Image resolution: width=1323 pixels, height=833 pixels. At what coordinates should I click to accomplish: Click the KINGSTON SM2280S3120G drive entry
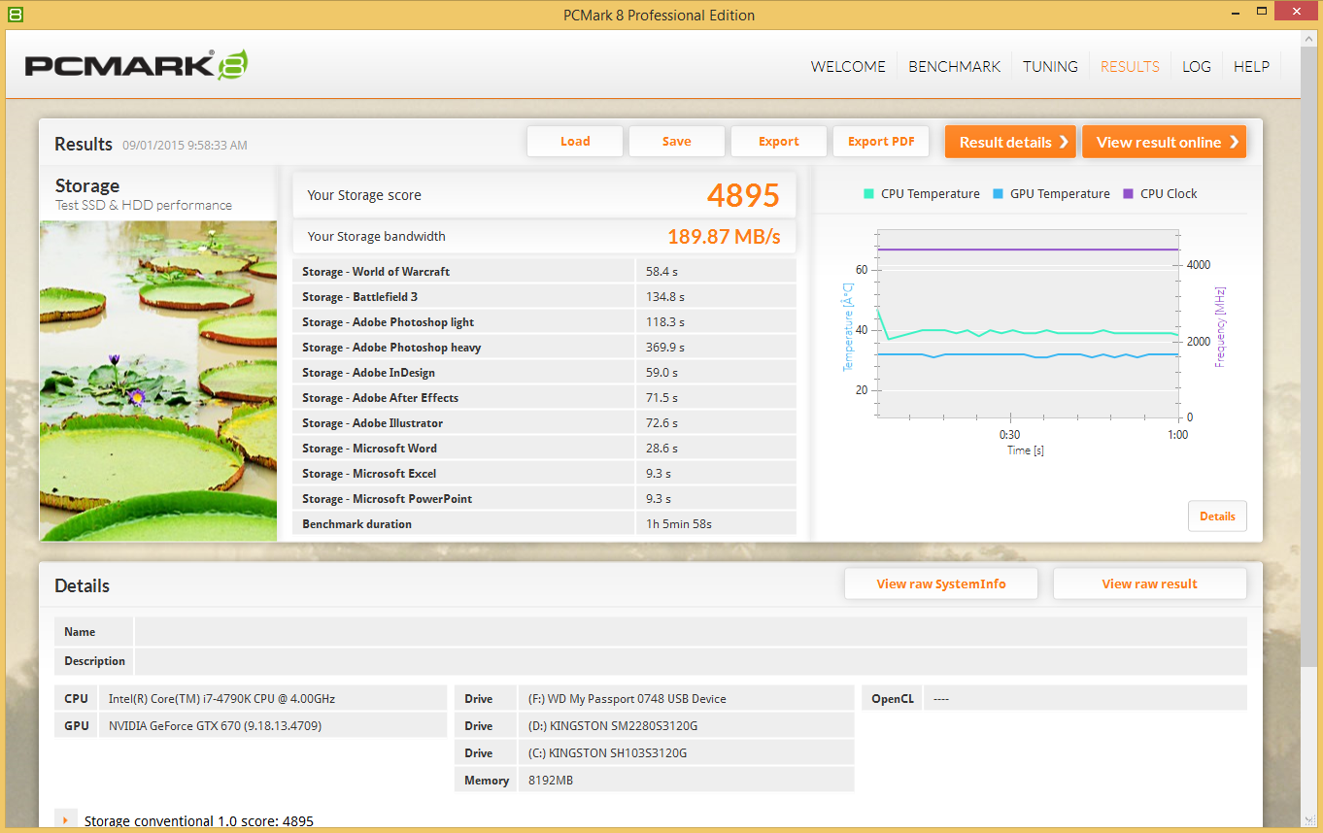686,726
